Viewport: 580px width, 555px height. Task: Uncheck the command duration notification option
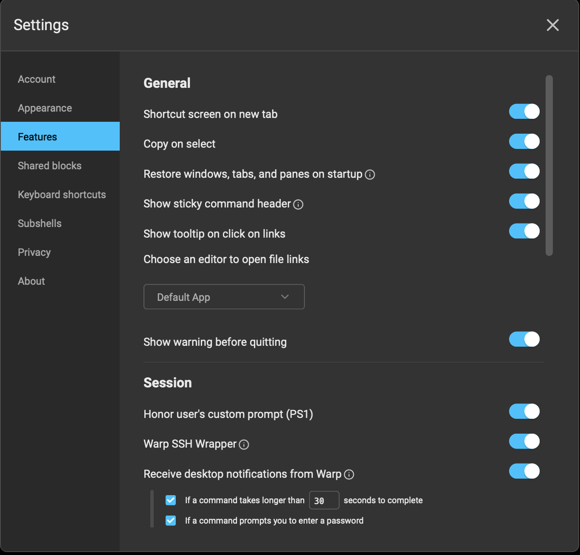tap(170, 500)
